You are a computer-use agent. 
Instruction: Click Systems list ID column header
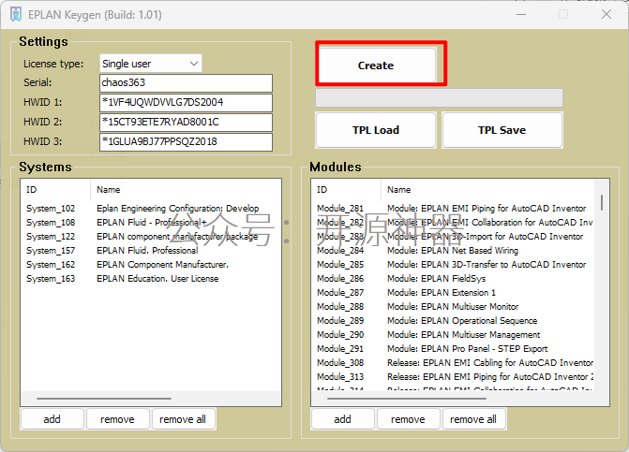(55, 190)
